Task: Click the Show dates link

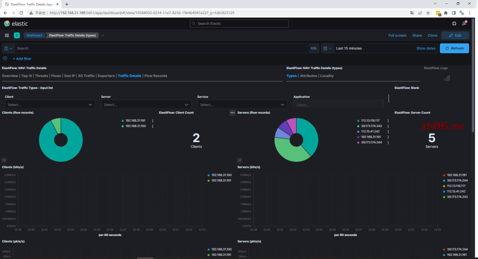Action: pyautogui.click(x=426, y=48)
